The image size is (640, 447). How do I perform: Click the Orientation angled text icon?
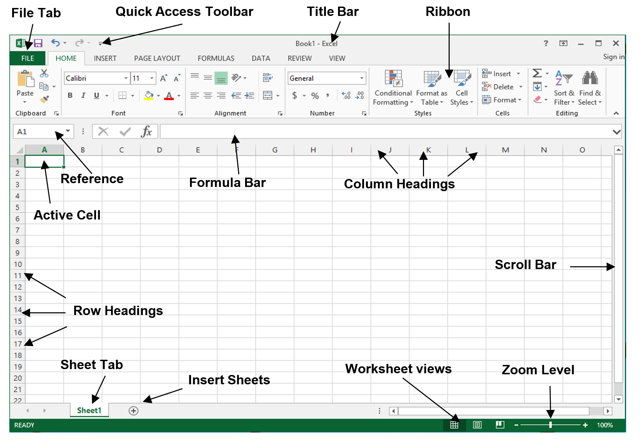pos(236,78)
